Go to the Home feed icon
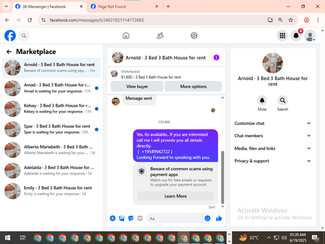Image resolution: width=325 pixels, height=244 pixels. click(126, 36)
